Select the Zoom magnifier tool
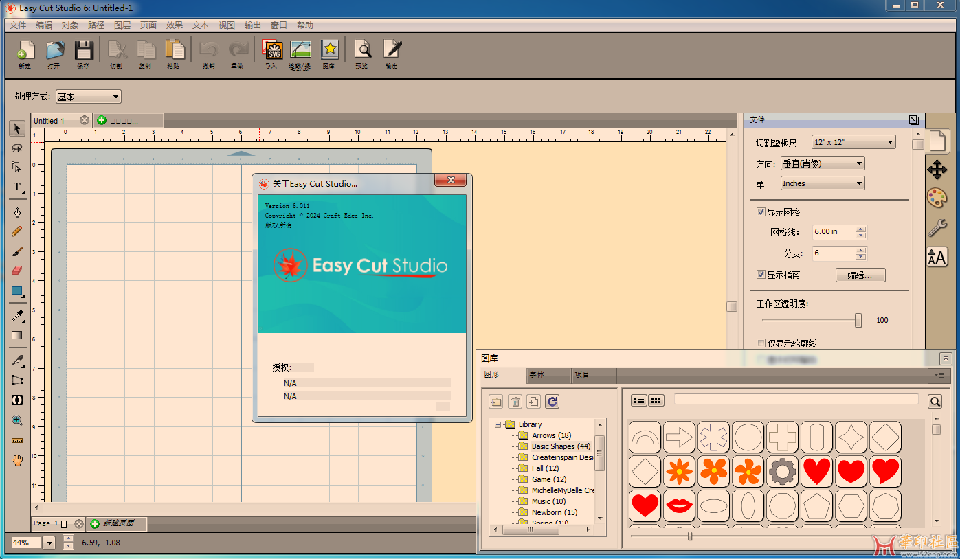This screenshot has height=559, width=960. pyautogui.click(x=17, y=420)
